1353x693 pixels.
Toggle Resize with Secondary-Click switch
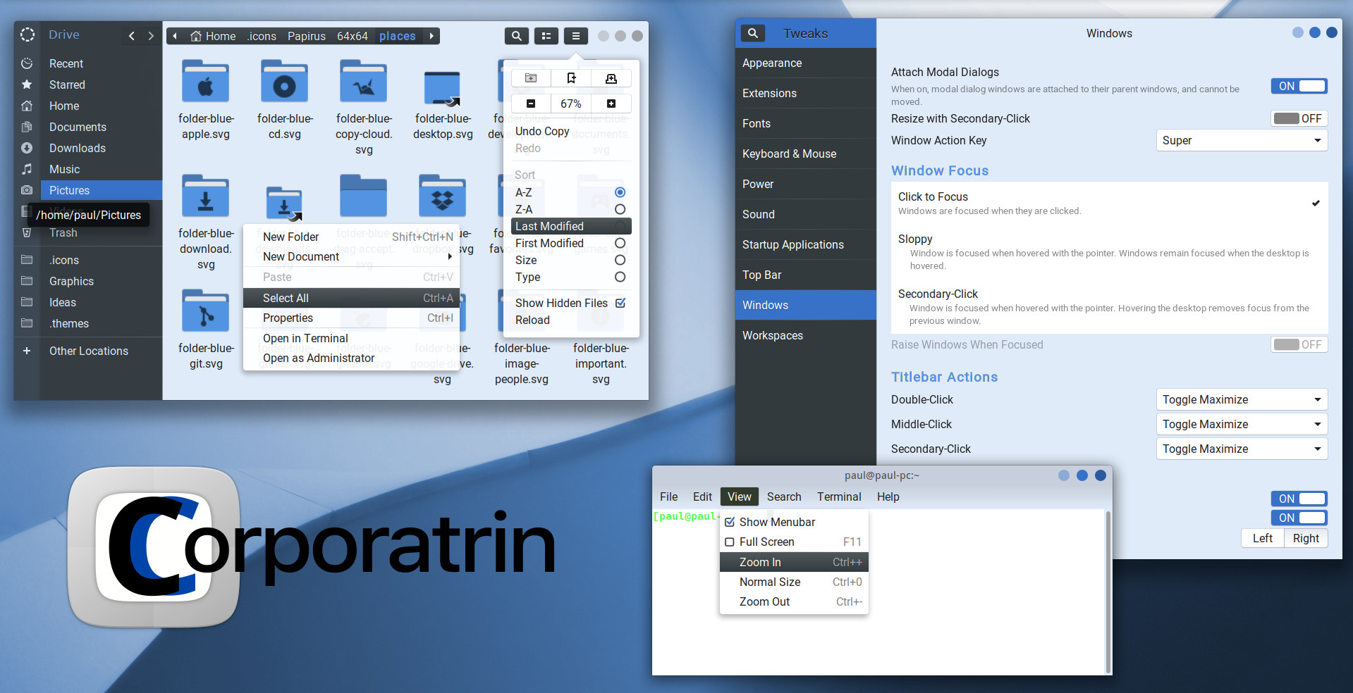pos(1299,118)
